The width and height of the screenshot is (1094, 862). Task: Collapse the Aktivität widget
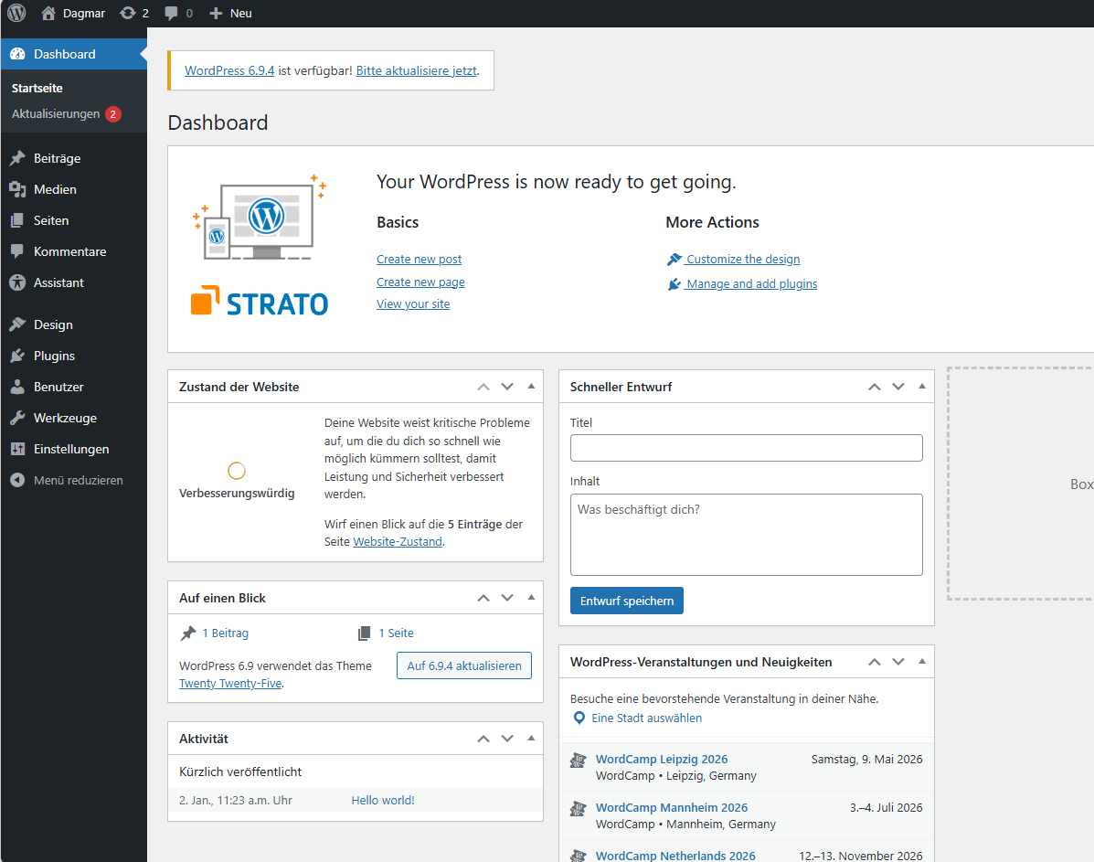pos(531,738)
